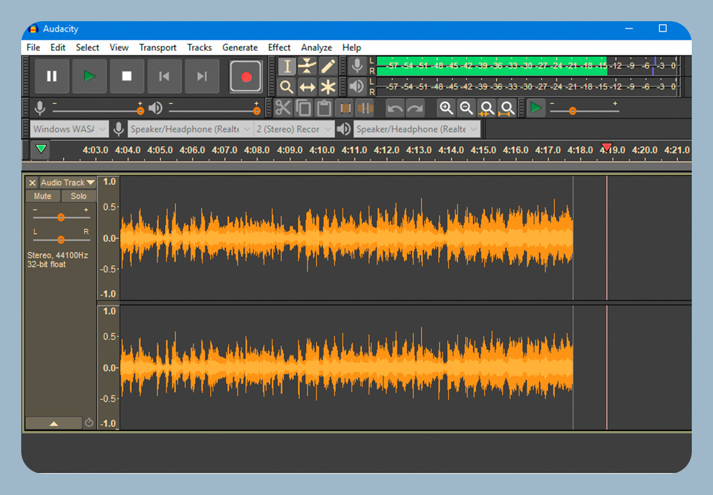Stop playback with the Stop button
Screen dimensions: 713x495
click(127, 76)
